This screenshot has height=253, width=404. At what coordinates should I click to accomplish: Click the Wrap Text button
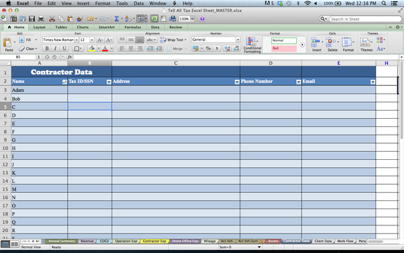[x=173, y=40]
